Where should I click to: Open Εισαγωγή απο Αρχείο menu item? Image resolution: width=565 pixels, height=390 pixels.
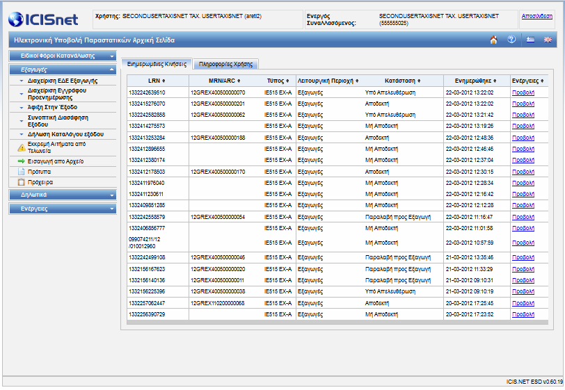coord(56,161)
